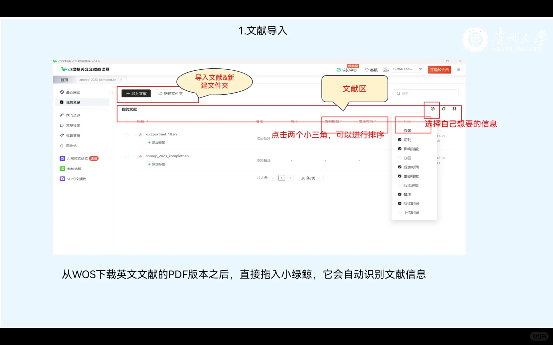This screenshot has width=553, height=345.
Task: Uncheck the 重要程度 column checkbox
Action: (400, 176)
